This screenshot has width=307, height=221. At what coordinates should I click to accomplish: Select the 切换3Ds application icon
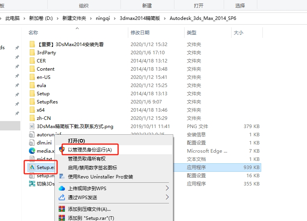coord(32,184)
